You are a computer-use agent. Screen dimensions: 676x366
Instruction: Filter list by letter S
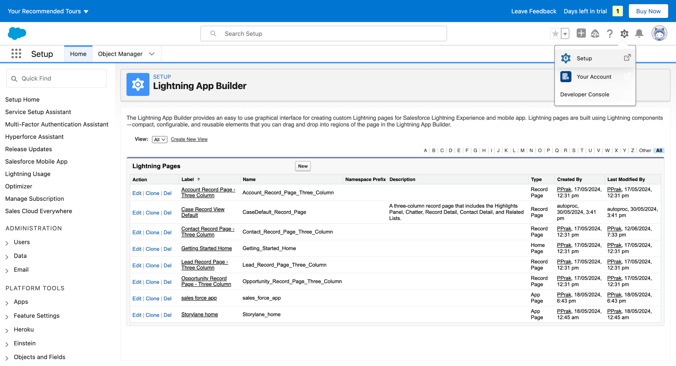click(574, 150)
